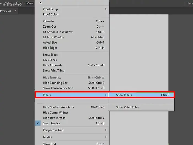Choose Actual Size menu item
193x145 pixels.
tap(50, 43)
